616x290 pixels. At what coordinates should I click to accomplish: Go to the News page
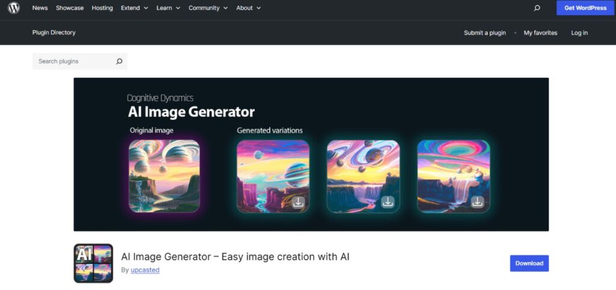click(40, 8)
